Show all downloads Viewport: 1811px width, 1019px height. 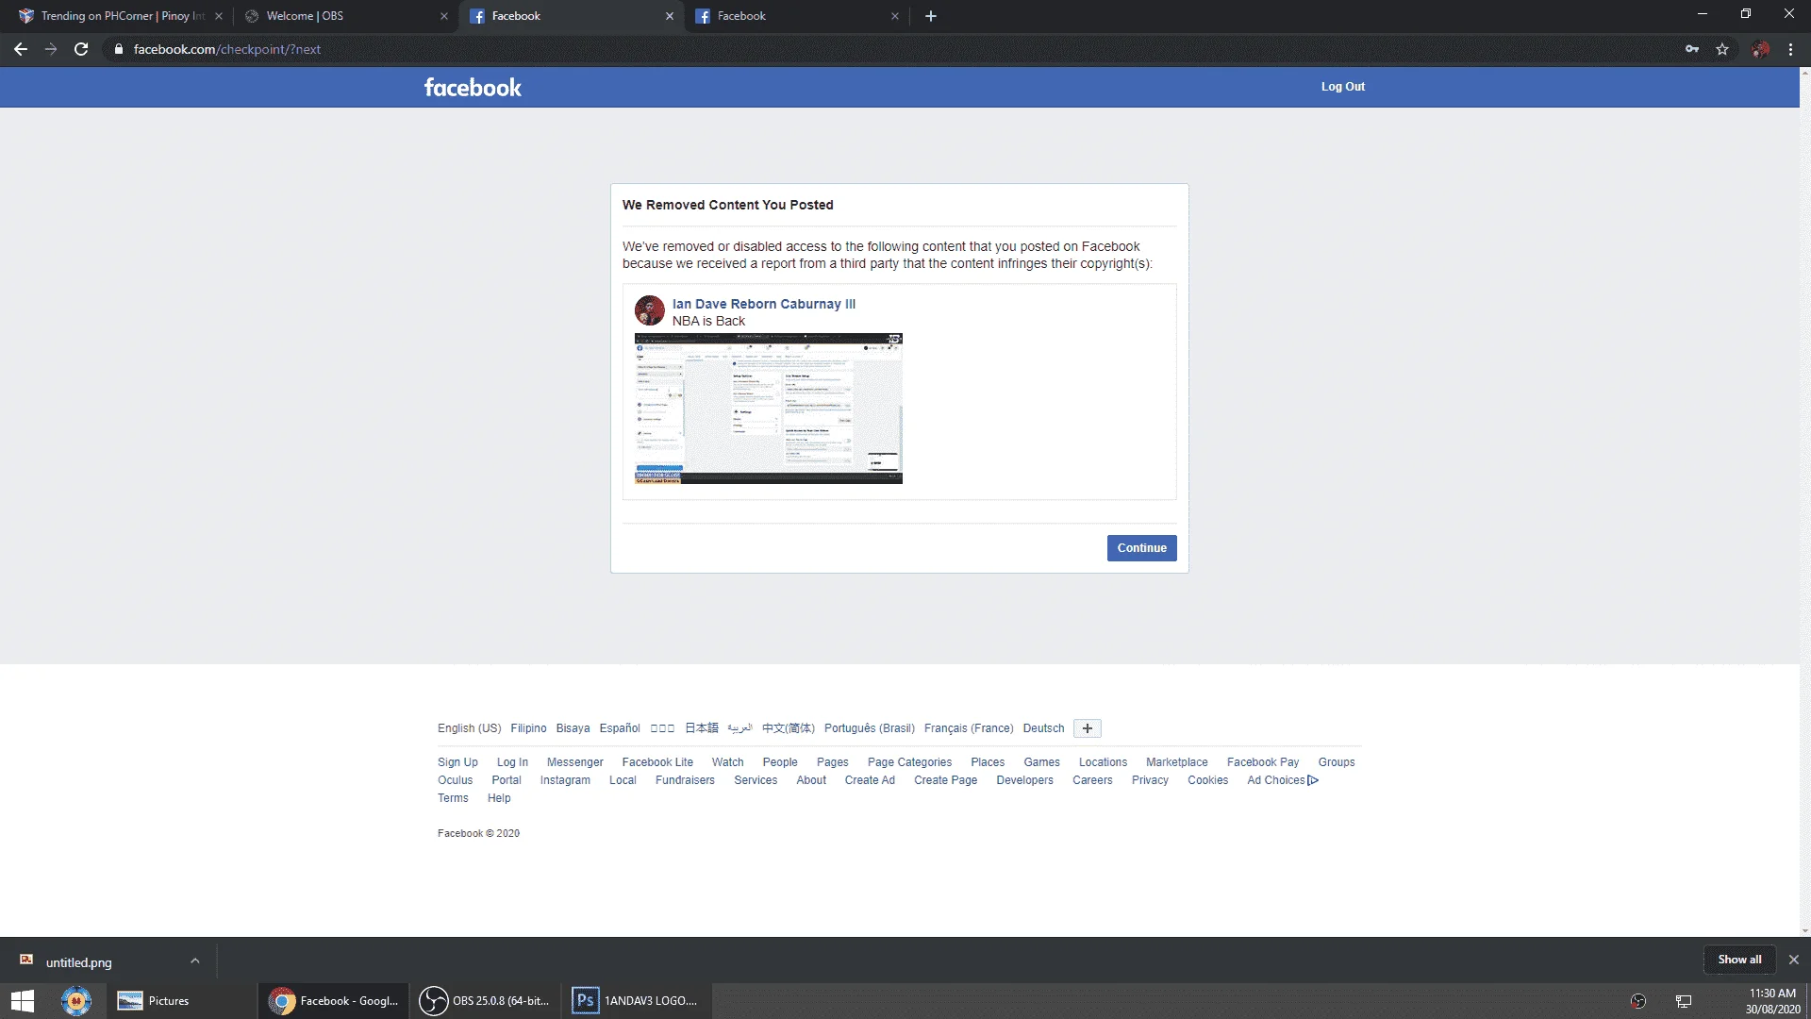(1739, 960)
